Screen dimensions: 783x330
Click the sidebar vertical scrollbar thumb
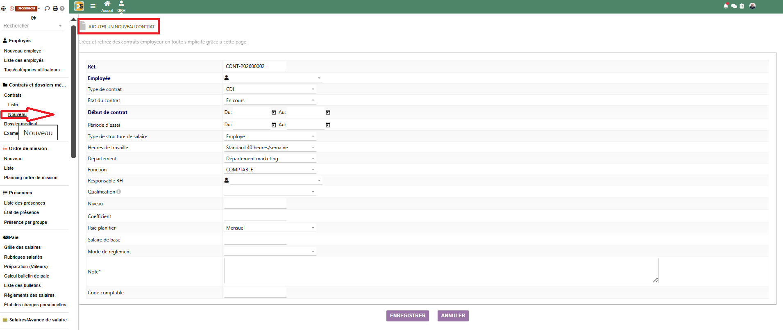click(74, 92)
